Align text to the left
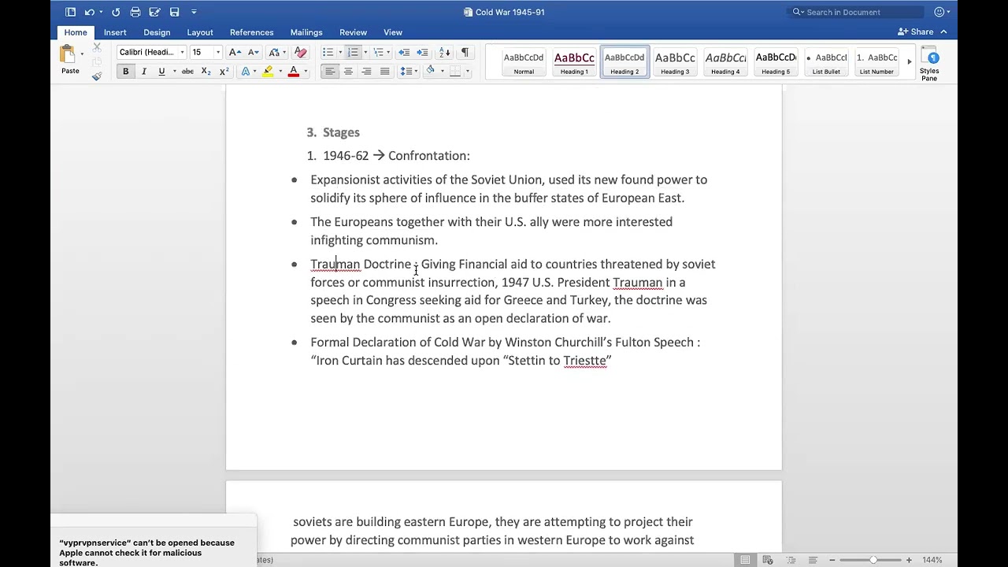 [x=330, y=72]
